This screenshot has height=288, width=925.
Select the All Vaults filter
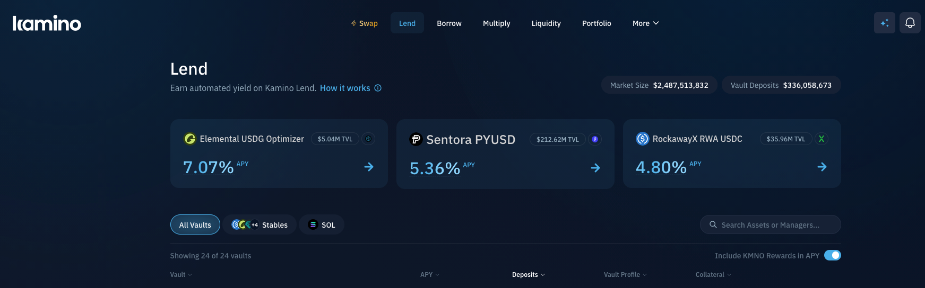point(195,224)
